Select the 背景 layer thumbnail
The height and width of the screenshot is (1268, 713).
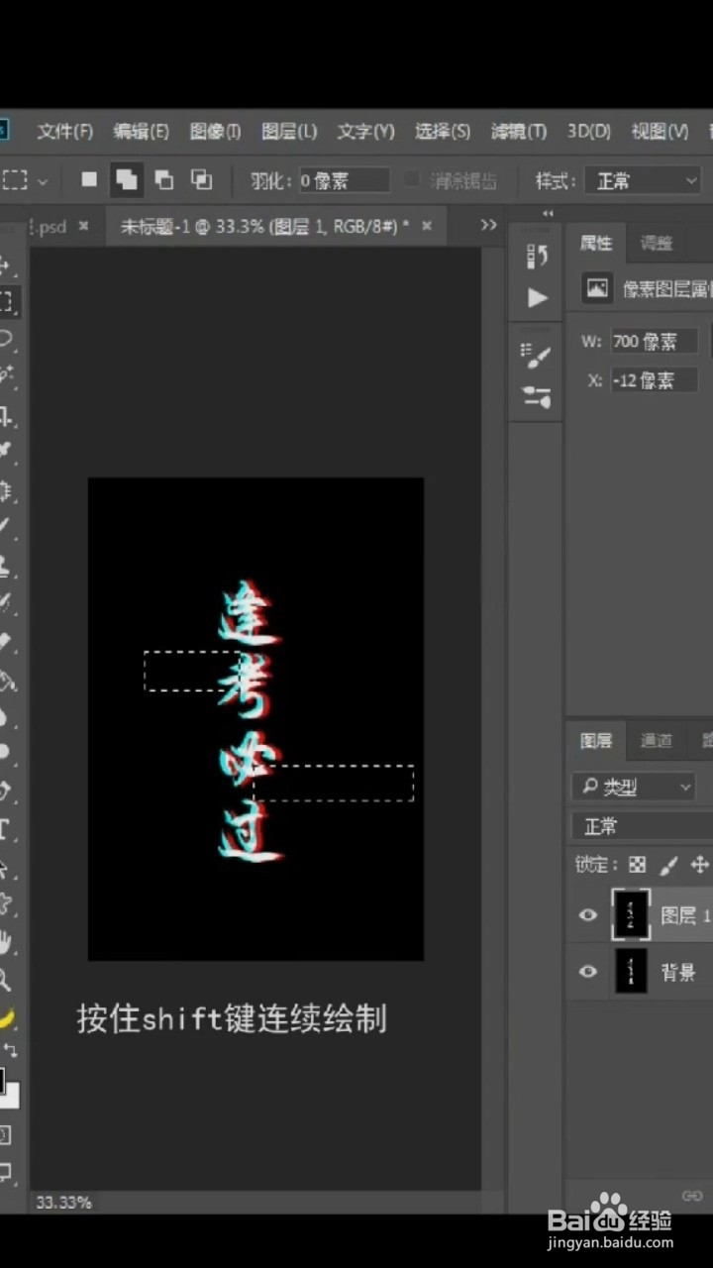[x=631, y=970]
